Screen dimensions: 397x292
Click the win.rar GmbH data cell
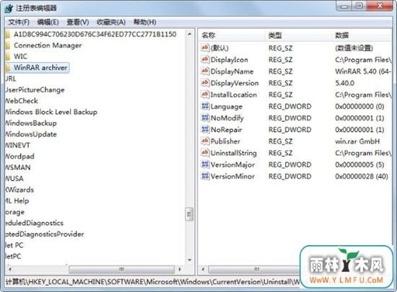tap(357, 141)
